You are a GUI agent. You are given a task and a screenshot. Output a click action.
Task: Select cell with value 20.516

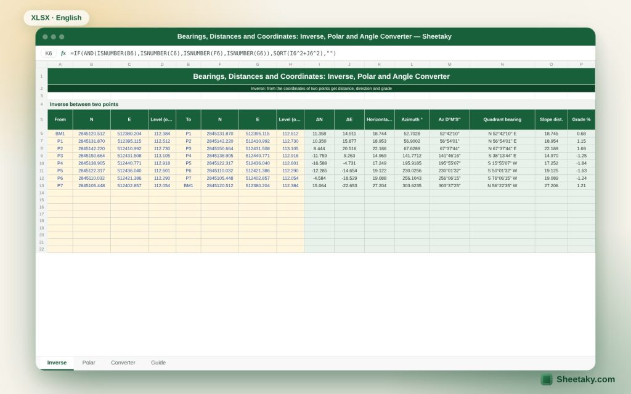349,148
